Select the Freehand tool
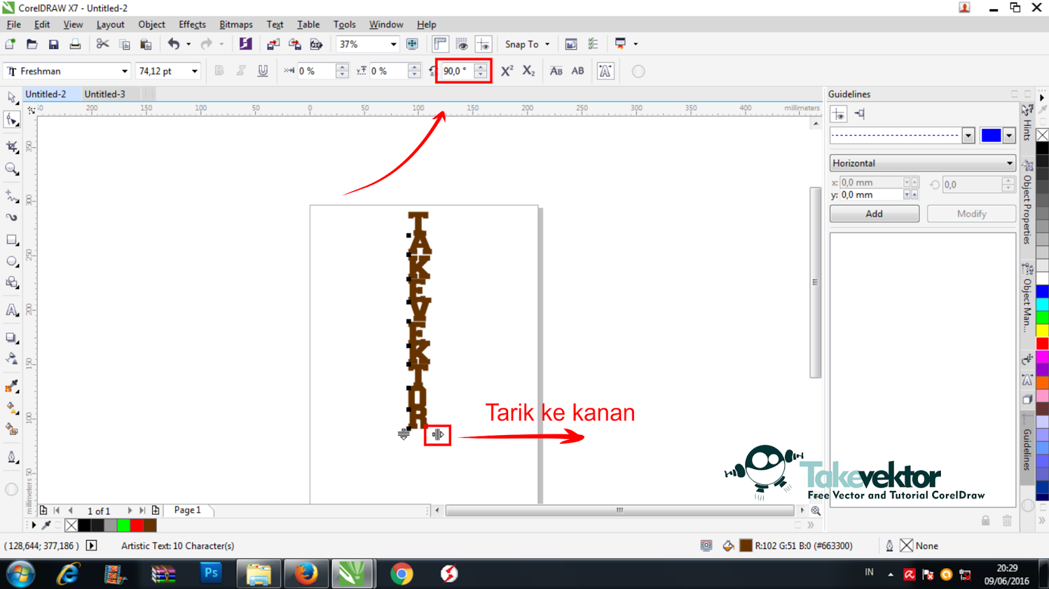Screen dimensions: 1049x589 click(12, 196)
